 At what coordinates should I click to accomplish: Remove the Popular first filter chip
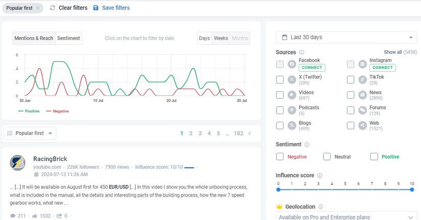(38, 8)
